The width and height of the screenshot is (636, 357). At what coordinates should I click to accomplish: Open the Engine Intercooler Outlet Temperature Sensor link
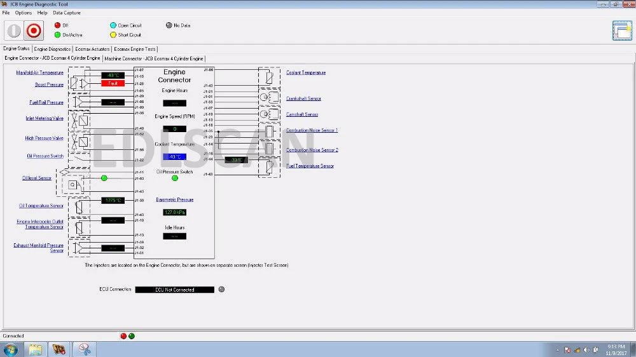click(x=39, y=224)
